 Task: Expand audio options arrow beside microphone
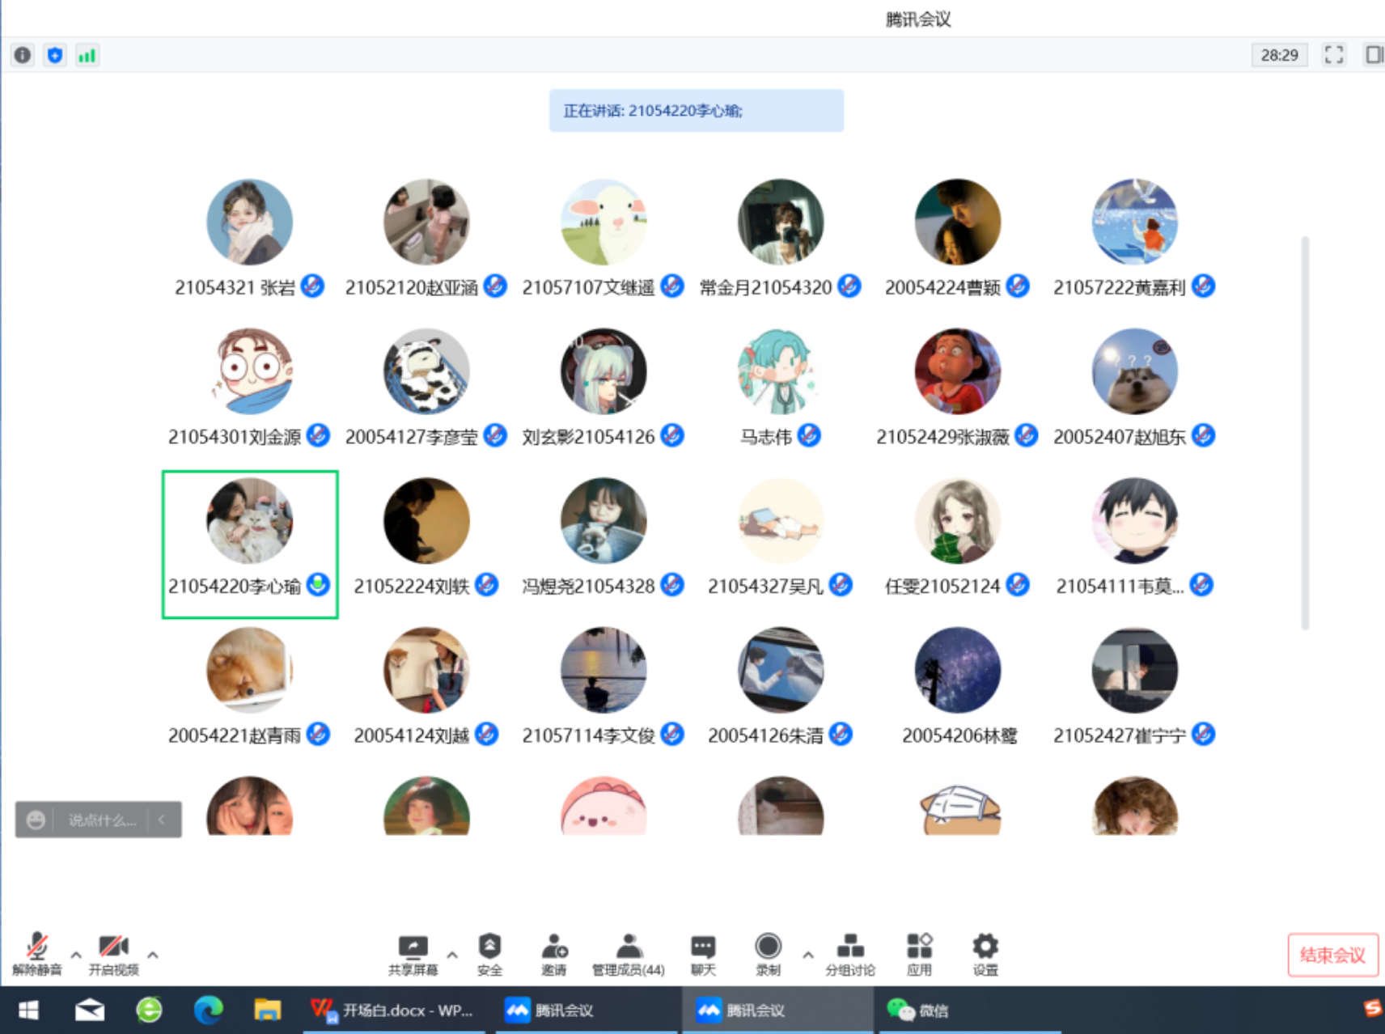[x=76, y=955]
